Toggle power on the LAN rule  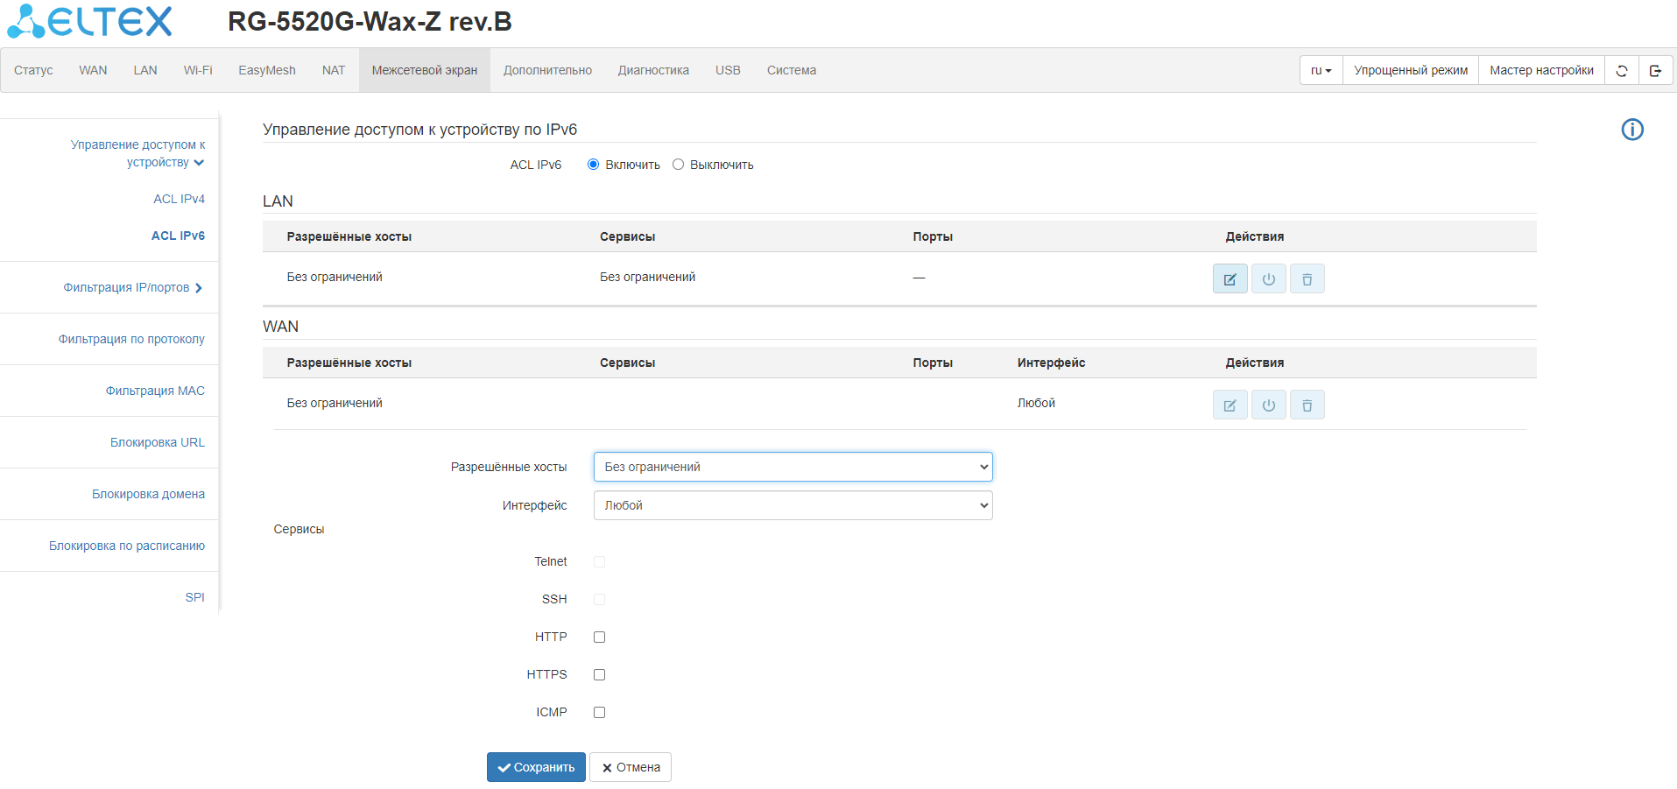(1268, 279)
